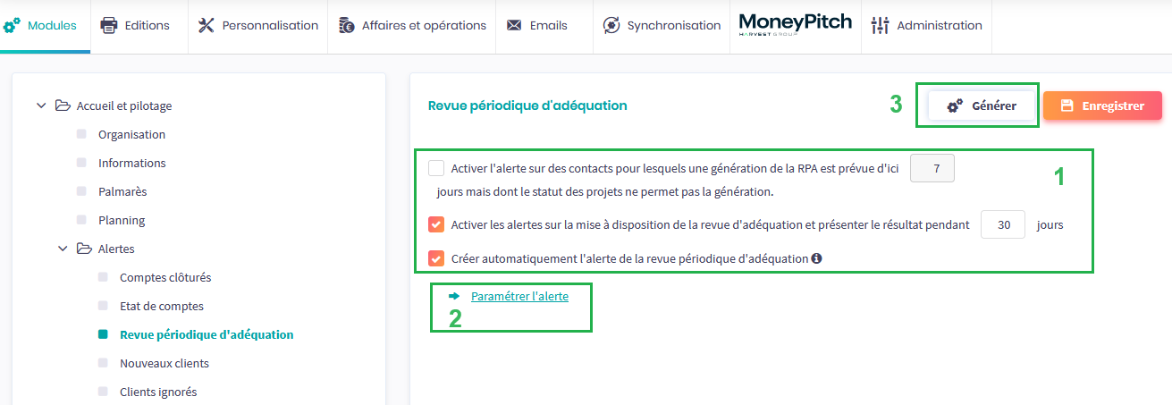Uncheck the adequacy review availability alerts checkbox
The height and width of the screenshot is (405, 1172).
click(436, 224)
